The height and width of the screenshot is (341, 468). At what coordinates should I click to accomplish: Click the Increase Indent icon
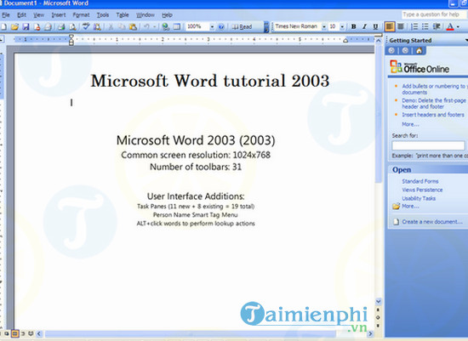[x=437, y=27]
